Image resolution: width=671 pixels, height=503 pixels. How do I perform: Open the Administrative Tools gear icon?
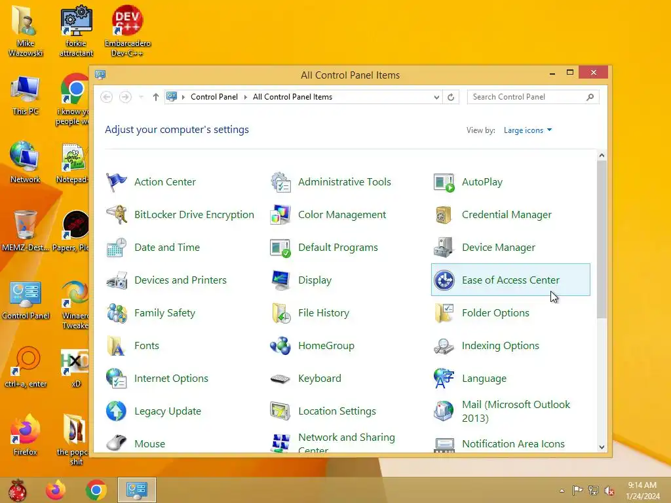click(280, 182)
